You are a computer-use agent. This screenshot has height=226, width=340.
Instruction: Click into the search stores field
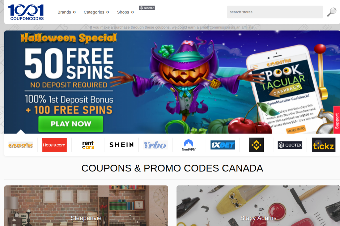[x=275, y=12]
